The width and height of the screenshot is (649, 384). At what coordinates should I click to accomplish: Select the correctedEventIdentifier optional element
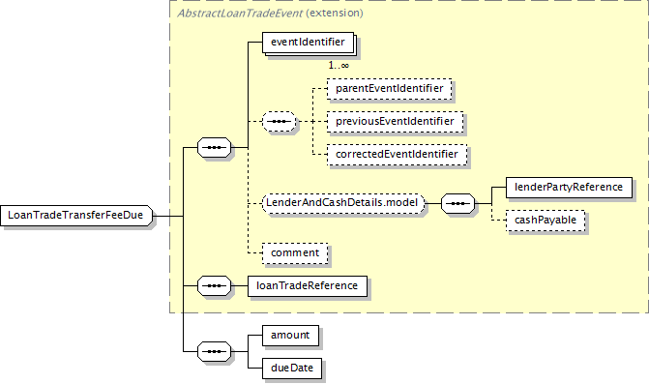point(397,155)
